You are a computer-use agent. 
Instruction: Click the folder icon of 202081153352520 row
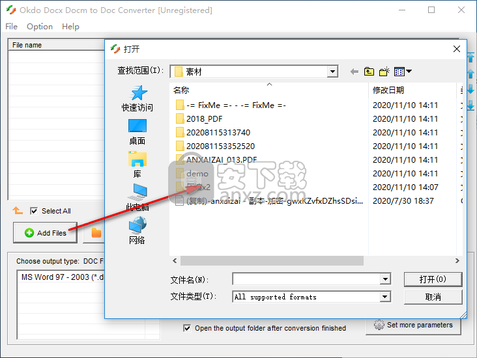click(x=180, y=146)
